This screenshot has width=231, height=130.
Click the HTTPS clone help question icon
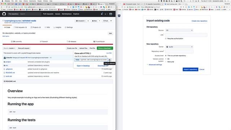point(90,53)
